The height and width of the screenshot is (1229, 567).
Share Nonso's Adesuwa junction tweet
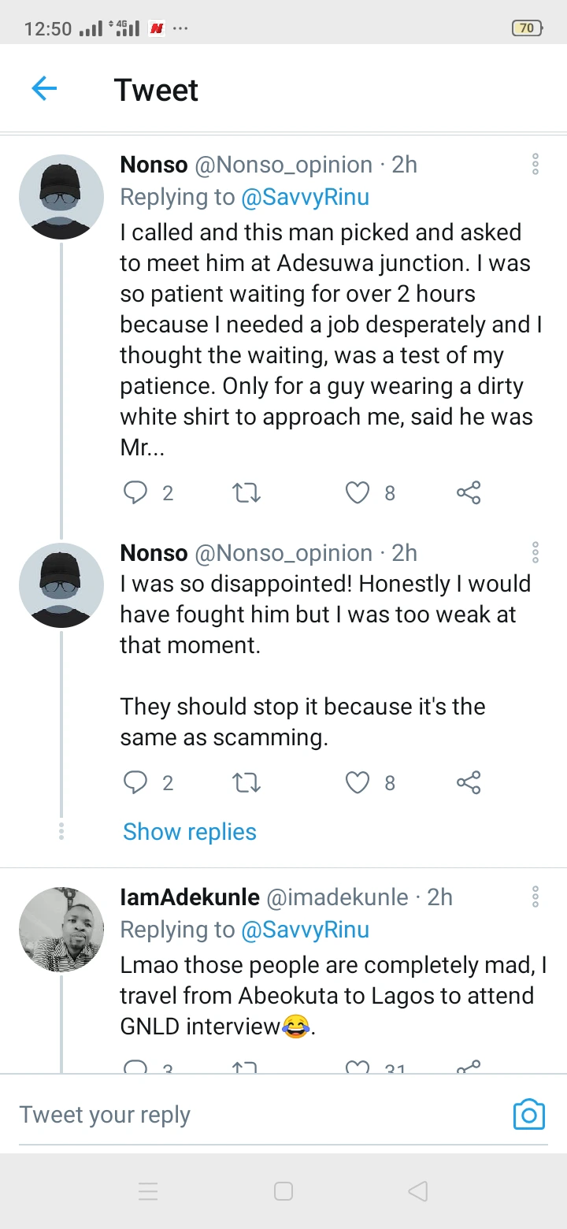pyautogui.click(x=469, y=493)
